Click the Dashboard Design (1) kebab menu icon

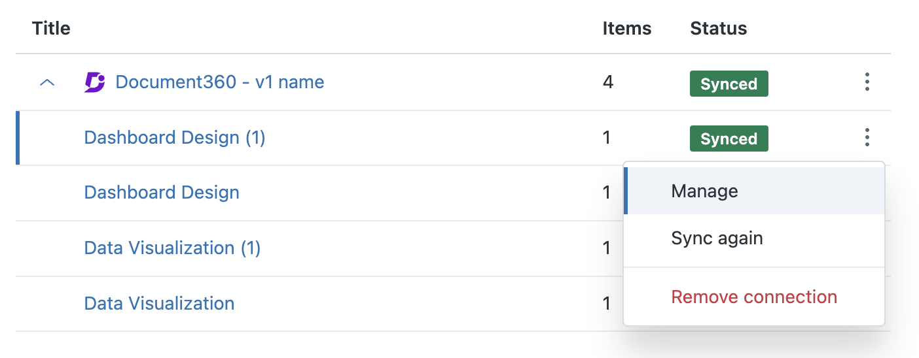[x=867, y=138]
